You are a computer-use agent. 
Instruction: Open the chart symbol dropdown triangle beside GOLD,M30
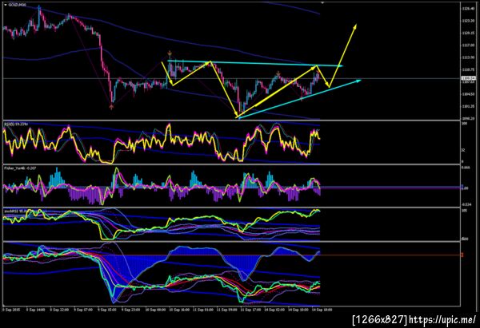(x=6, y=5)
